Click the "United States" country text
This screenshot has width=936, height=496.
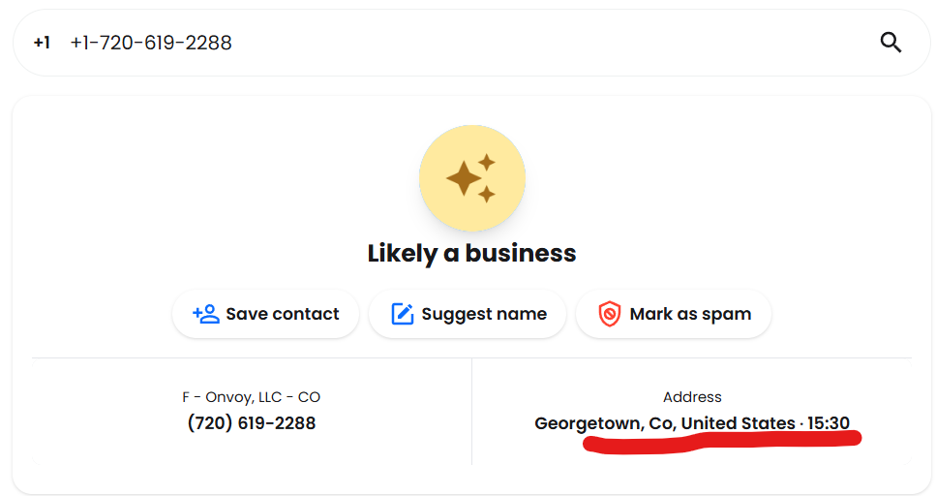pyautogui.click(x=738, y=423)
